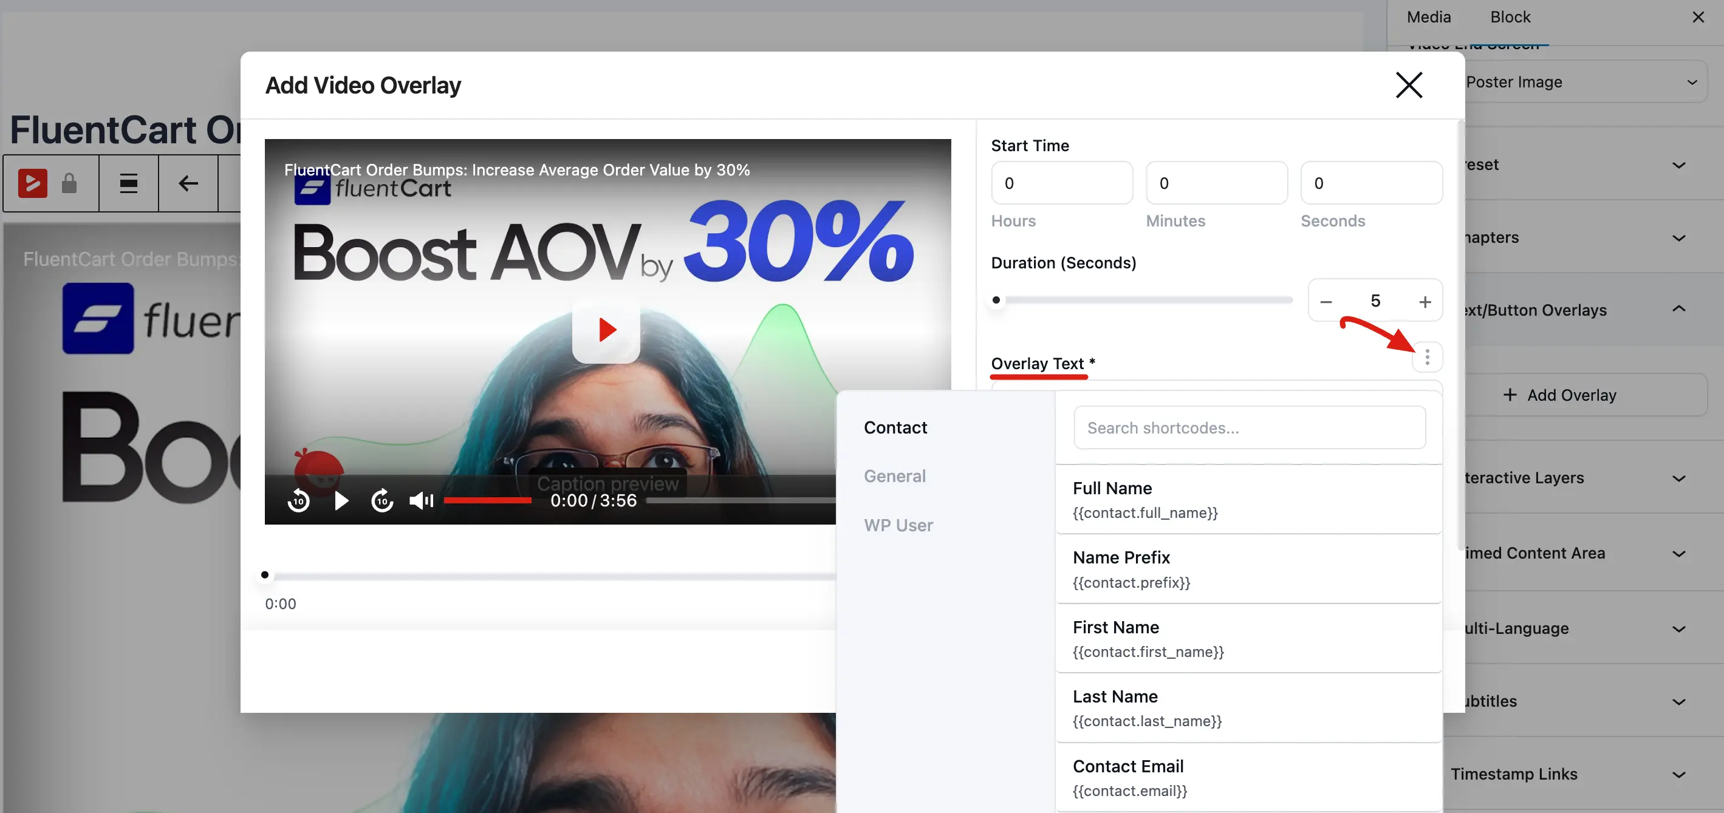Insert the Full Name shortcode
This screenshot has height=813, width=1724.
(1248, 500)
